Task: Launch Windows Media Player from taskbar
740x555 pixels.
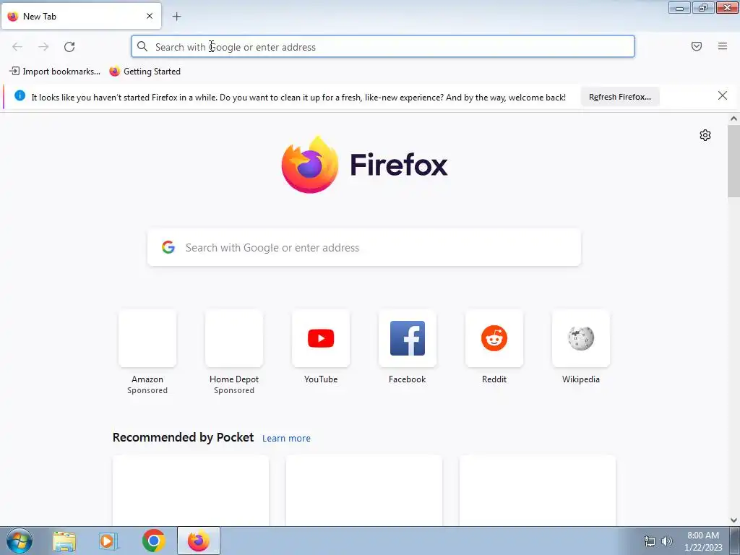Action: [108, 541]
